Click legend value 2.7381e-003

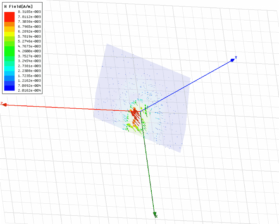[29, 66]
